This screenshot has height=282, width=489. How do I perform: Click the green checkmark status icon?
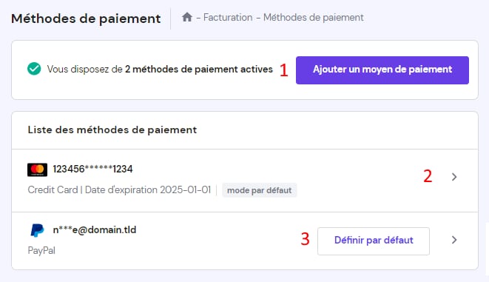34,69
